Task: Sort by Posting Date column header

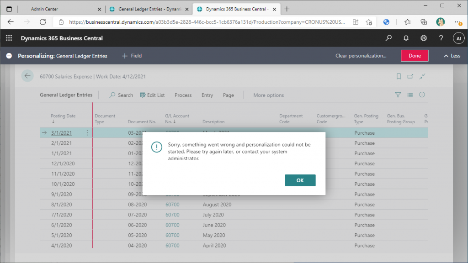Action: tap(63, 118)
